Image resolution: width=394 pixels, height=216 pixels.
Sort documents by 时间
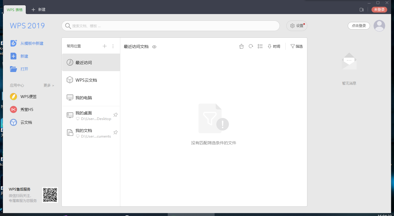(x=274, y=46)
